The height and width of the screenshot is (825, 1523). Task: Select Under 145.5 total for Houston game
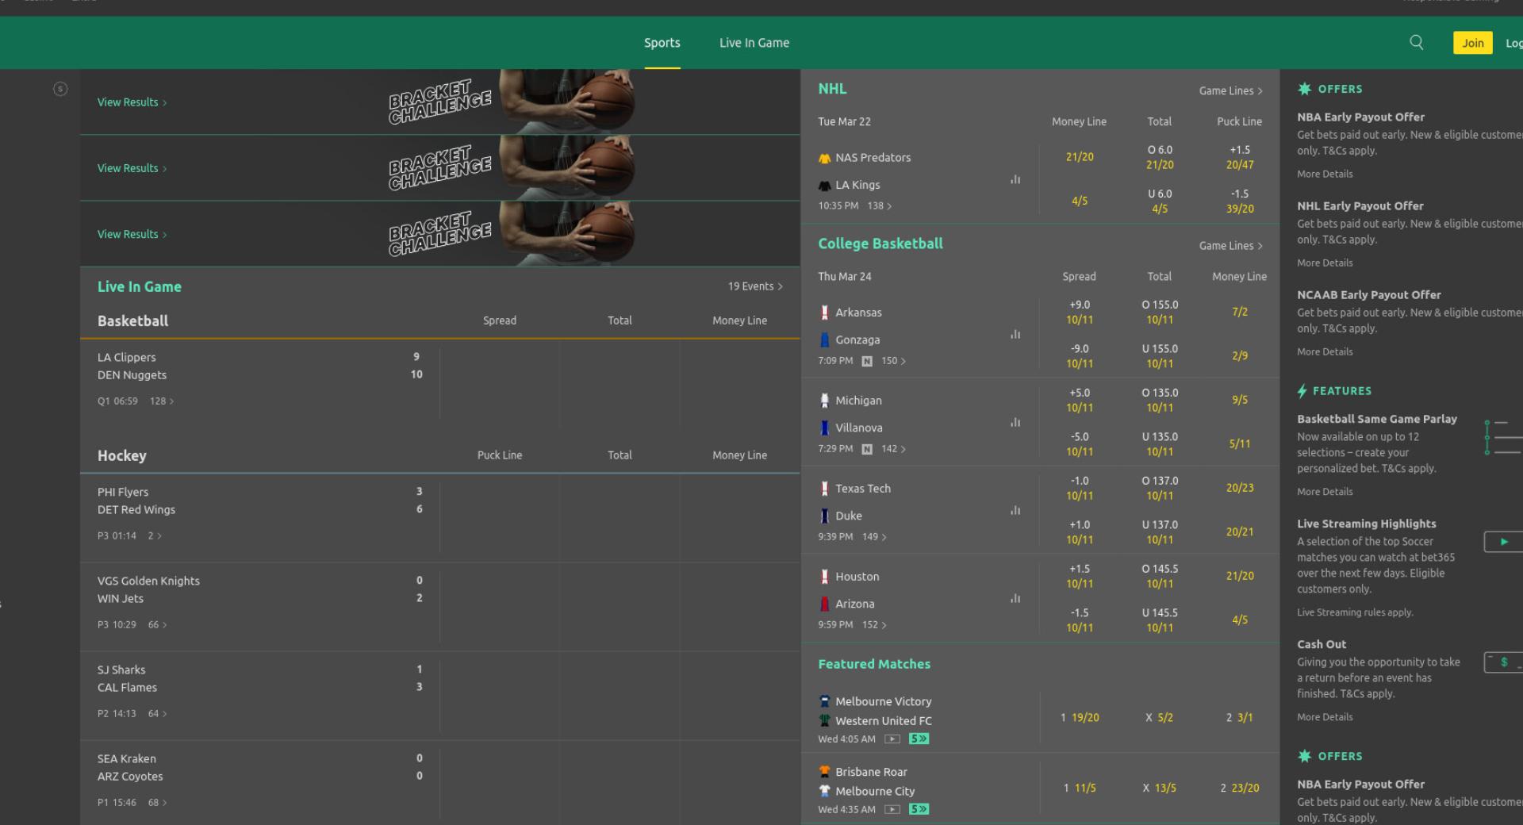(x=1160, y=620)
